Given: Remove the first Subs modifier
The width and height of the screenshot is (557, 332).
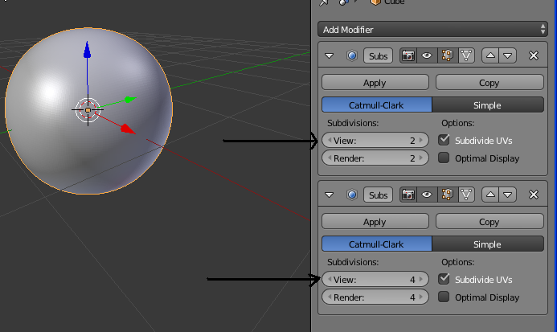Looking at the screenshot, I should pyautogui.click(x=534, y=55).
